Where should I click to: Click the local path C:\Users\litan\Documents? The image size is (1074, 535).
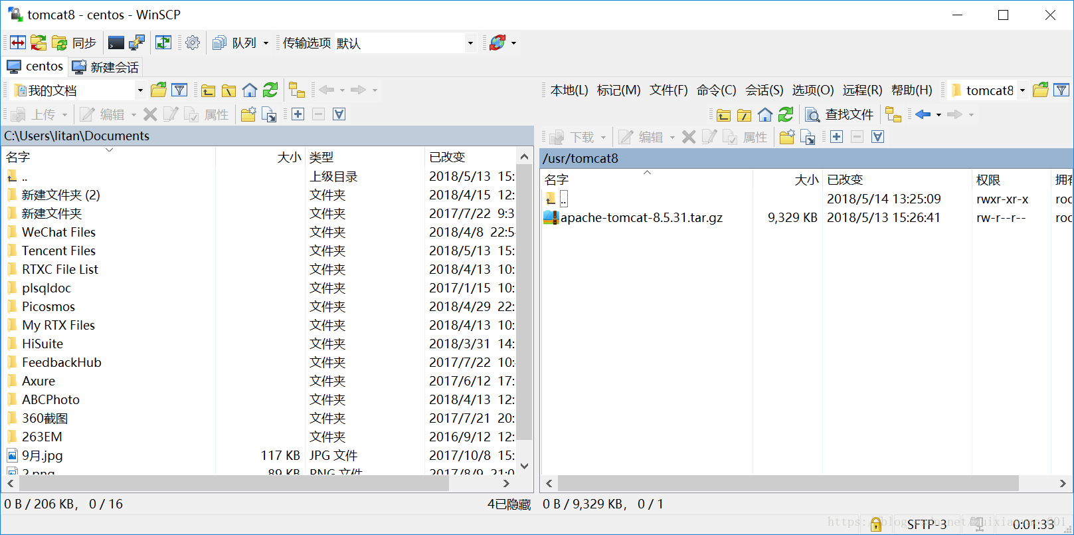click(76, 136)
